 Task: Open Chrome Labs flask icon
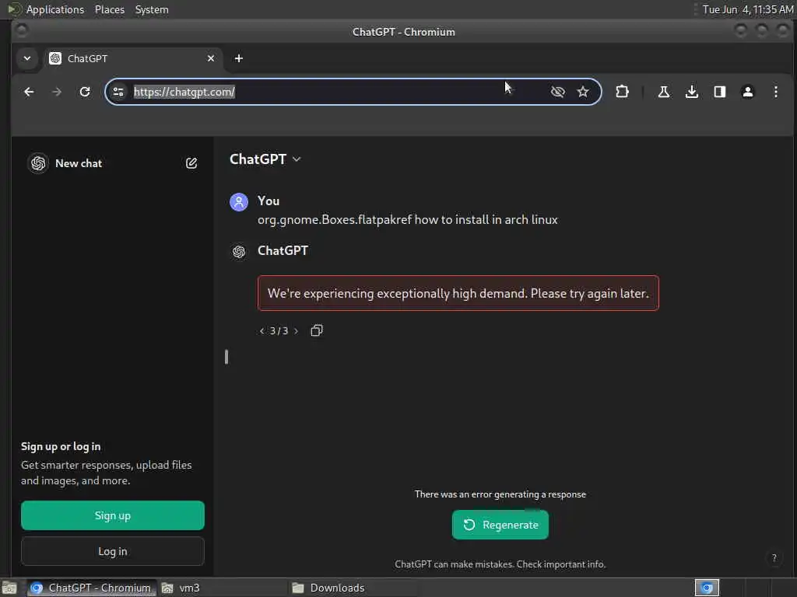point(663,92)
